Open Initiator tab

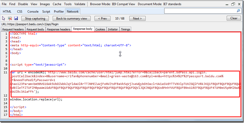(113, 29)
